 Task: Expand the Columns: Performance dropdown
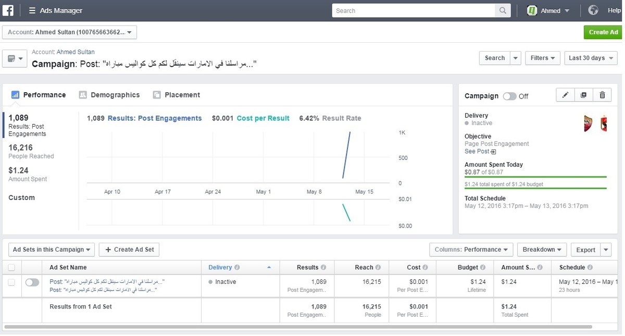pos(471,250)
